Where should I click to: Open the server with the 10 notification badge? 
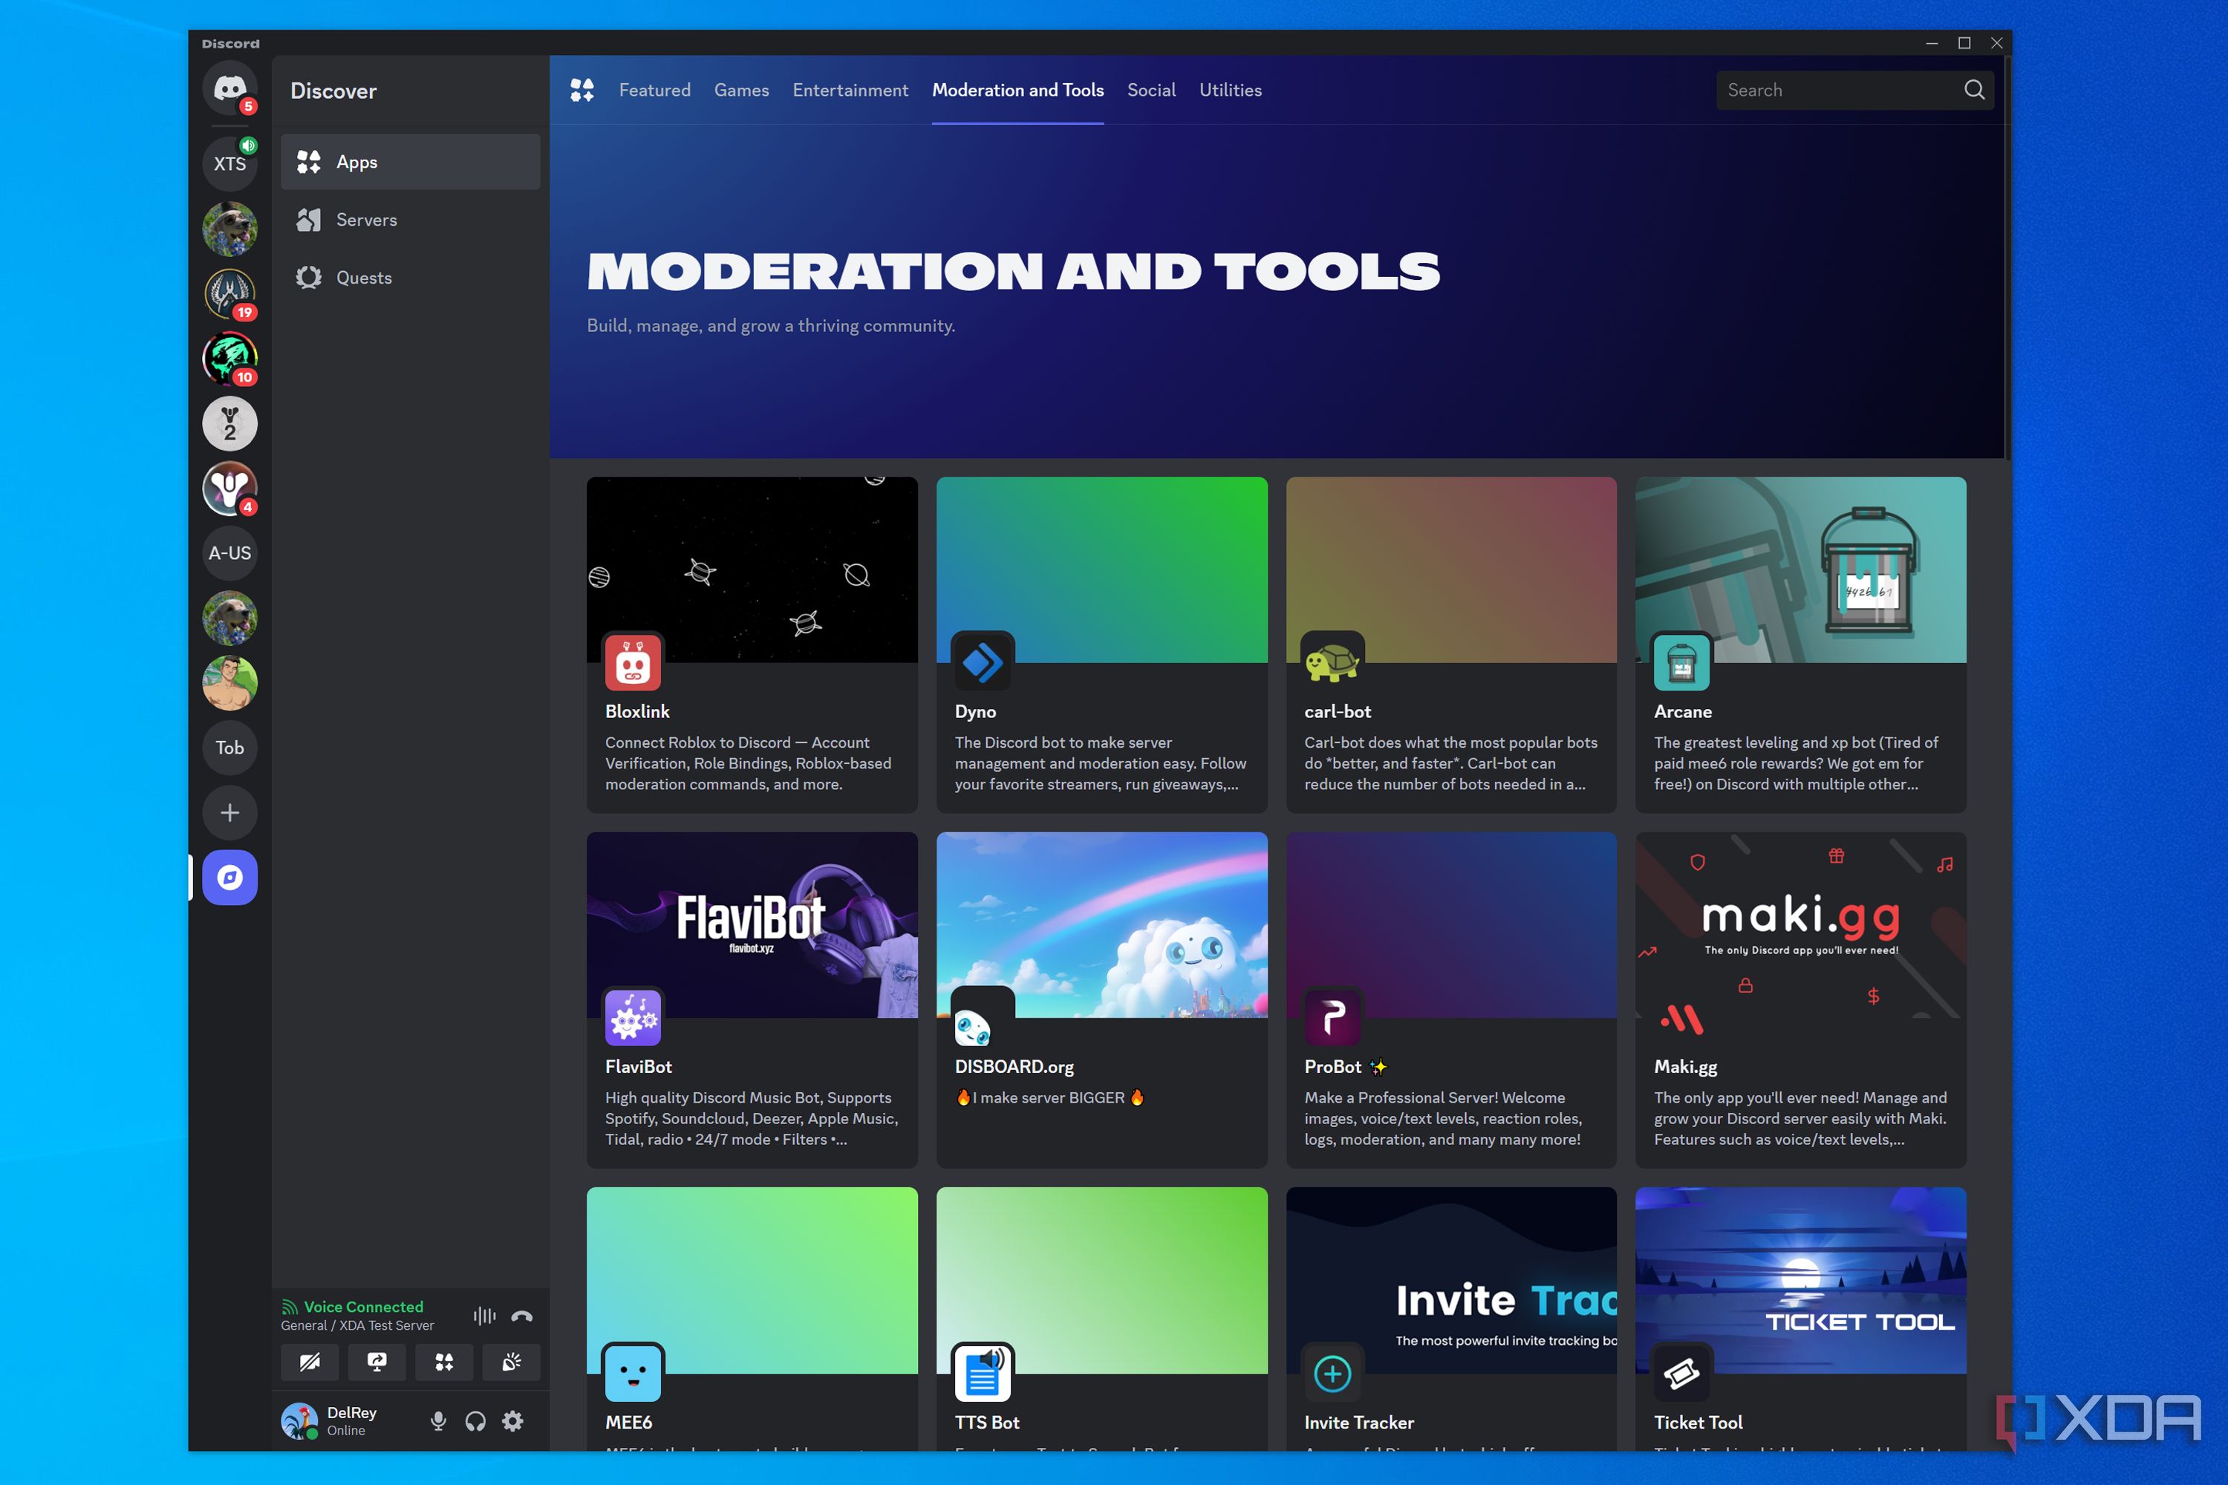pos(229,358)
